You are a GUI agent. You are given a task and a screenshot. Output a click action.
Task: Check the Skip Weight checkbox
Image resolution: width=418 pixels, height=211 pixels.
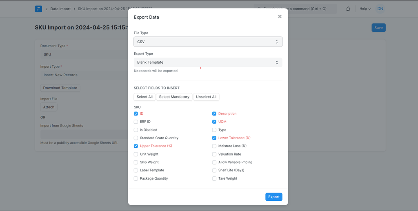tap(136, 162)
